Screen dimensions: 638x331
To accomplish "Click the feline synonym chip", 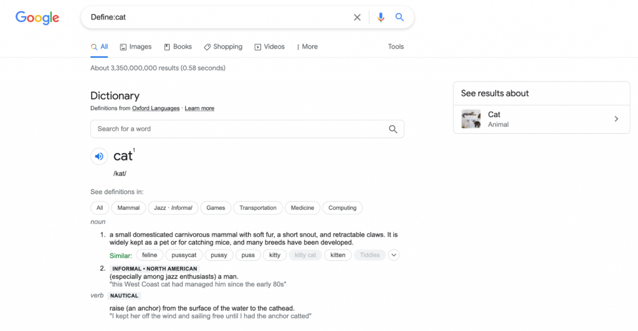I will pyautogui.click(x=150, y=255).
